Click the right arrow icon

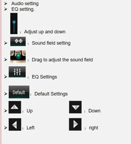point(75,124)
